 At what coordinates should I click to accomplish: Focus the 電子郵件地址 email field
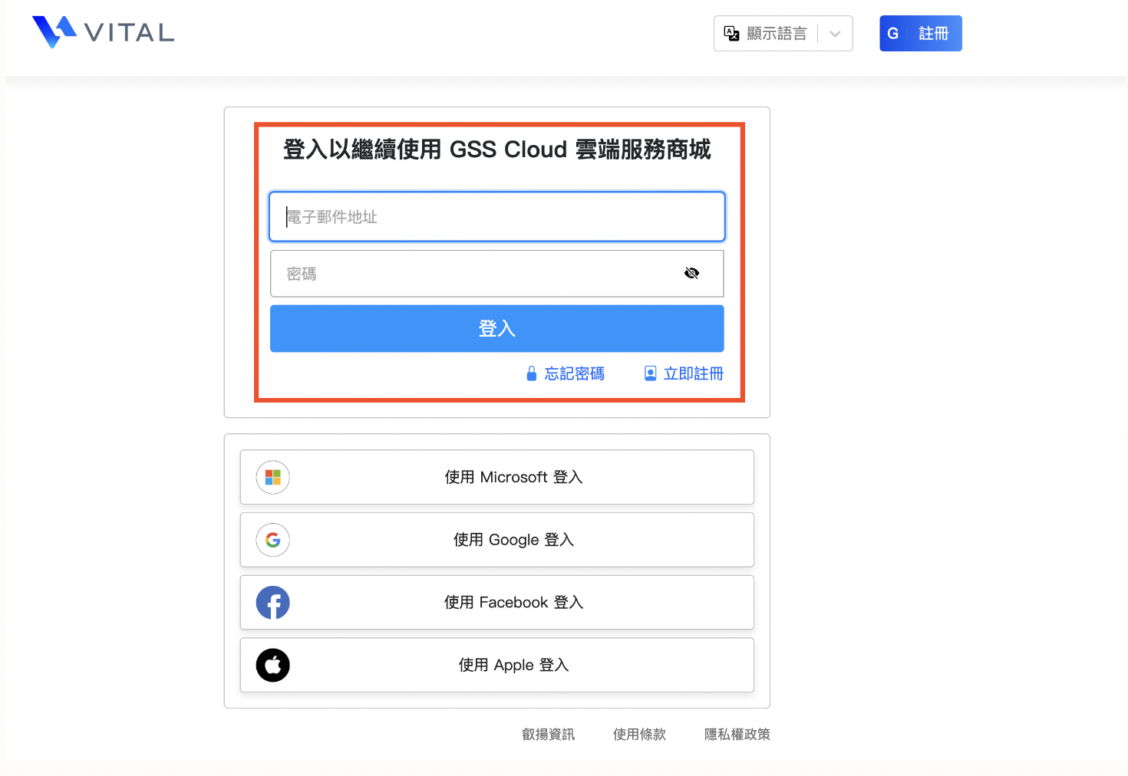(x=497, y=217)
